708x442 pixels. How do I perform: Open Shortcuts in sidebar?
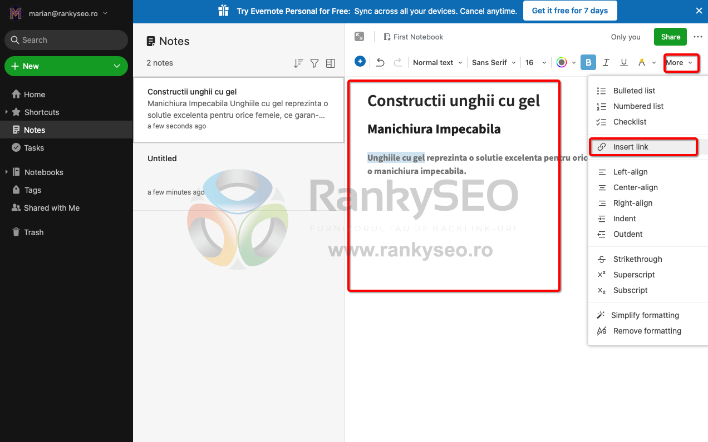[x=42, y=112]
